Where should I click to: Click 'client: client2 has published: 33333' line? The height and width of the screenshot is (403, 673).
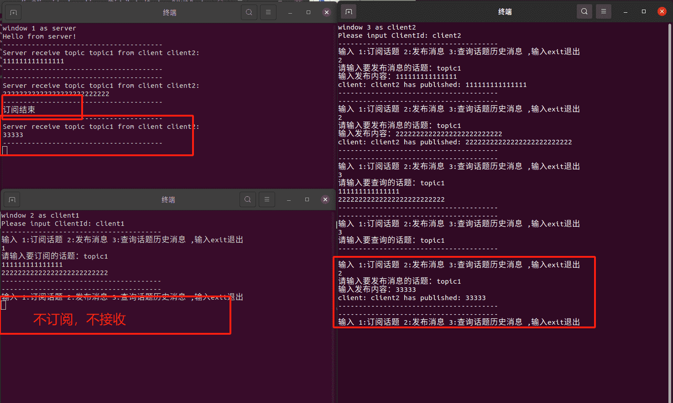click(412, 298)
